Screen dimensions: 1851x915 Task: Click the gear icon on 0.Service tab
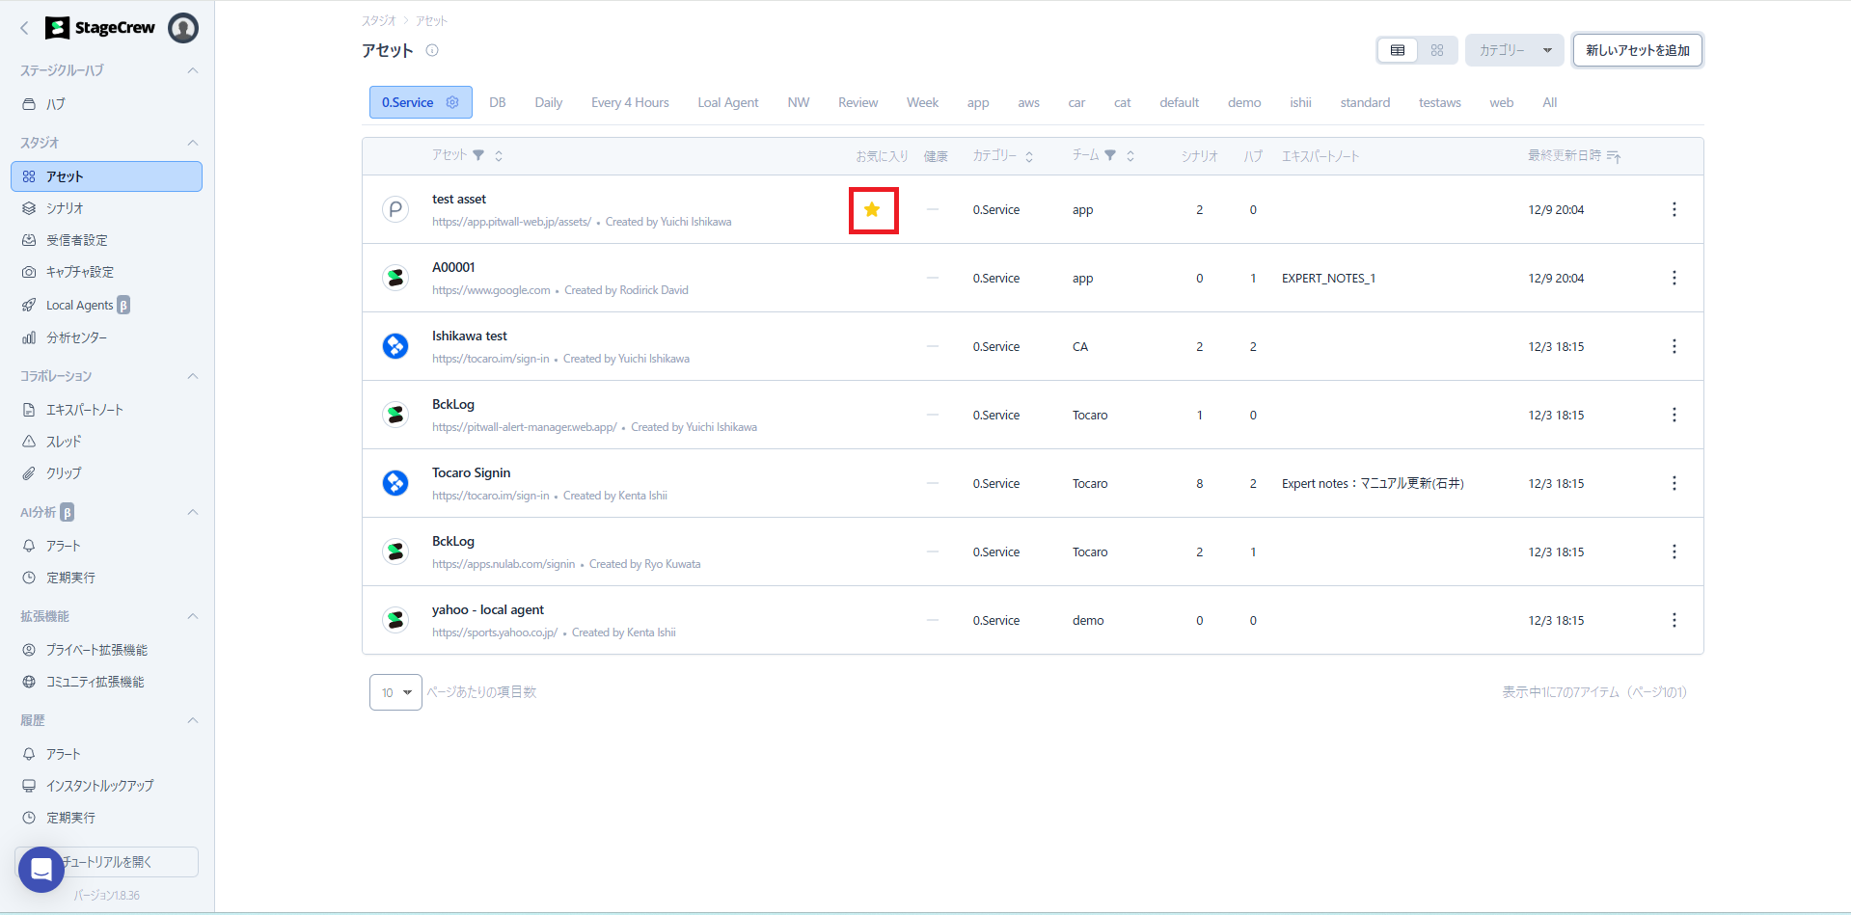[x=452, y=102]
